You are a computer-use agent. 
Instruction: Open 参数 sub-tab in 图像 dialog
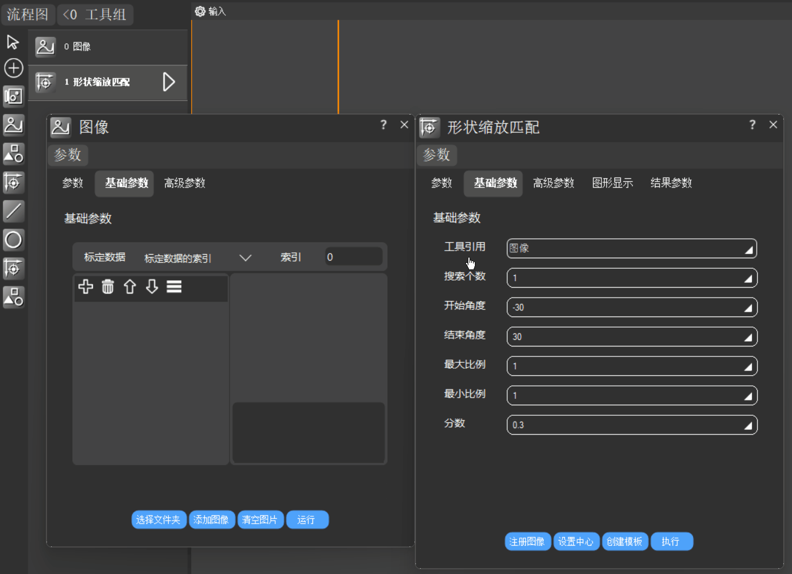(73, 183)
